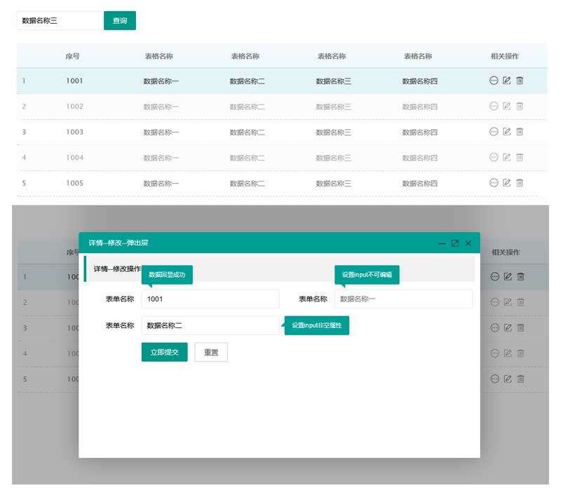Open details ellipsis icon for row 1004 in upper table
This screenshot has height=495, width=561.
point(494,157)
